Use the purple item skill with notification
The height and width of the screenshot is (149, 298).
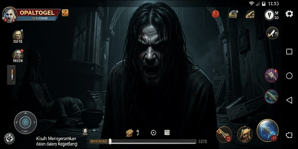(272, 75)
